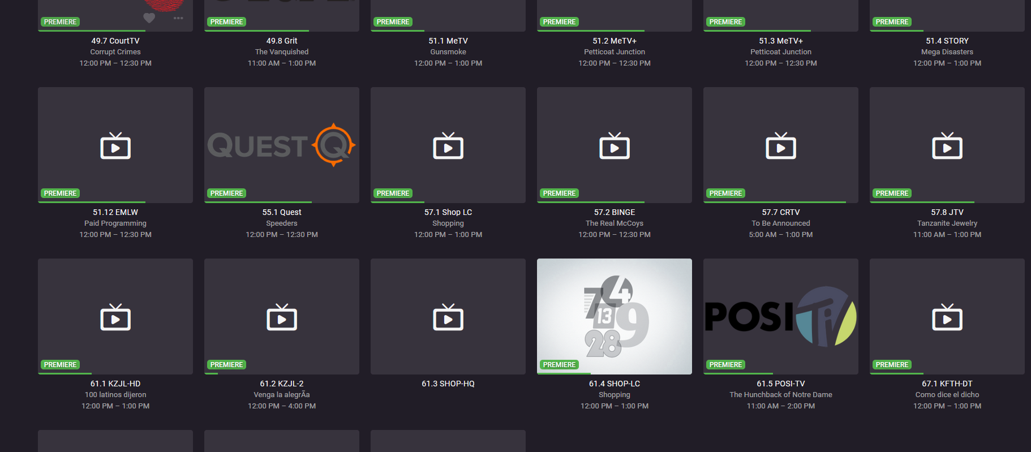The image size is (1031, 452).
Task: Select the 51.1 MeTV channel title
Action: 448,41
